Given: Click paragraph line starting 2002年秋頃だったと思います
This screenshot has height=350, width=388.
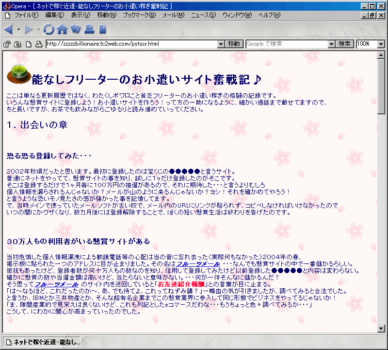Looking at the screenshot, I should pyautogui.click(x=121, y=172).
